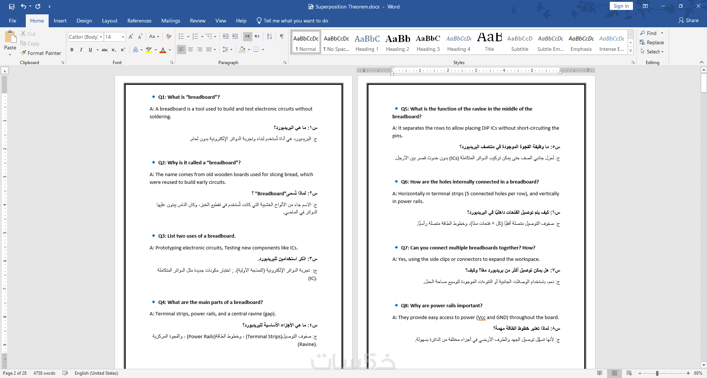Open Ribbon Display Options
Image resolution: width=707 pixels, height=378 pixels.
(x=645, y=6)
